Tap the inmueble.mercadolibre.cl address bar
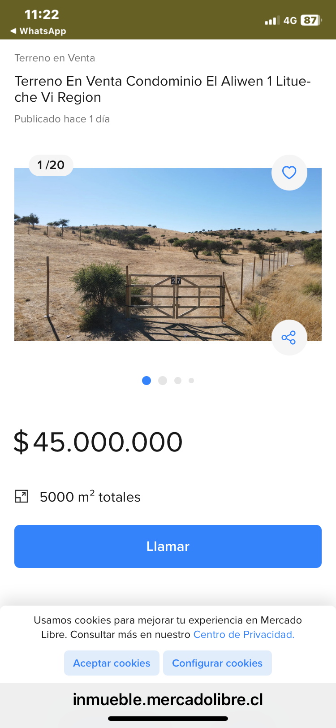This screenshot has height=728, width=336. point(168,699)
